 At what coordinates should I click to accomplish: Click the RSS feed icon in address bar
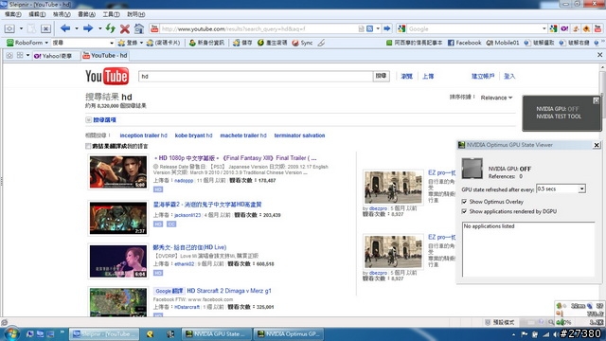[x=370, y=28]
